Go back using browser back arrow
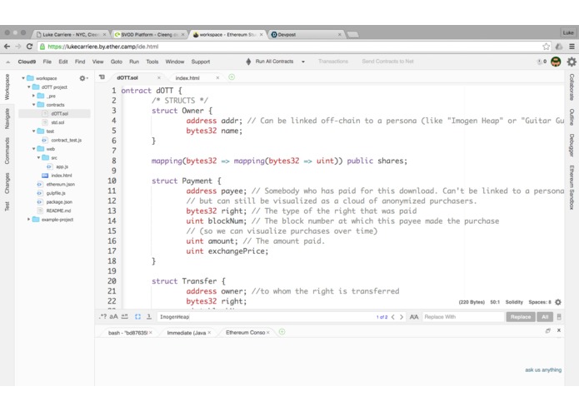Image resolution: width=579 pixels, height=411 pixels. [x=7, y=47]
